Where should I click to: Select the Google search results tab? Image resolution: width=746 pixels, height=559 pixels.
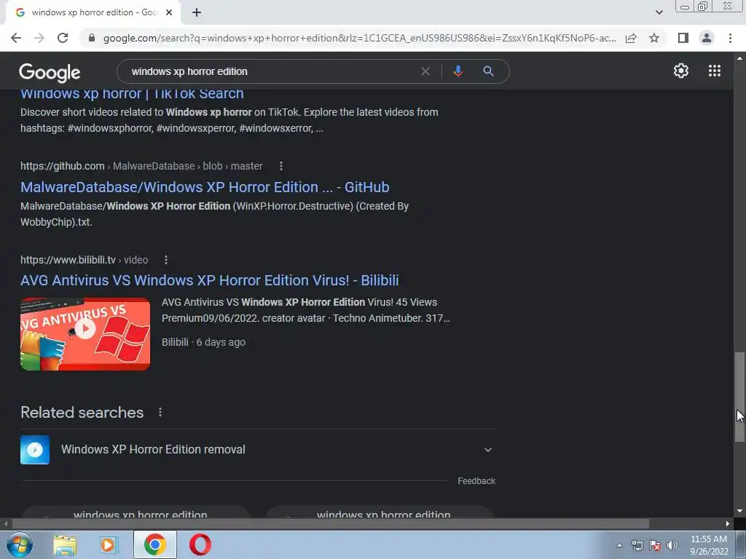click(93, 12)
